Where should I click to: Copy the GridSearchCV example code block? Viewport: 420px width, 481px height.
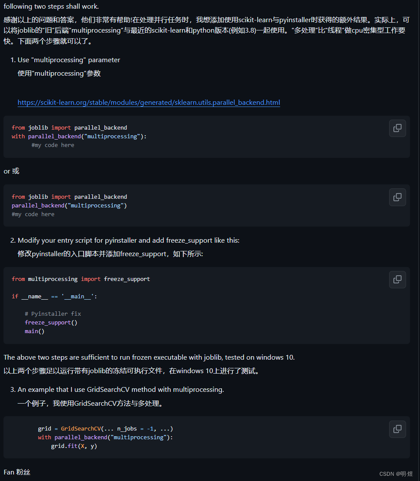[397, 429]
